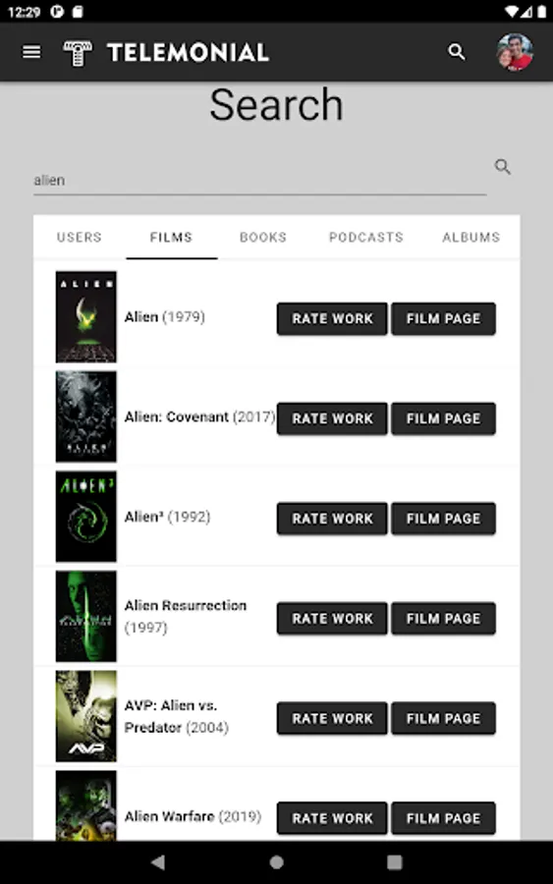Viewport: 553px width, 884px height.
Task: Tap the Alien (1979) poster thumbnail
Action: click(86, 317)
